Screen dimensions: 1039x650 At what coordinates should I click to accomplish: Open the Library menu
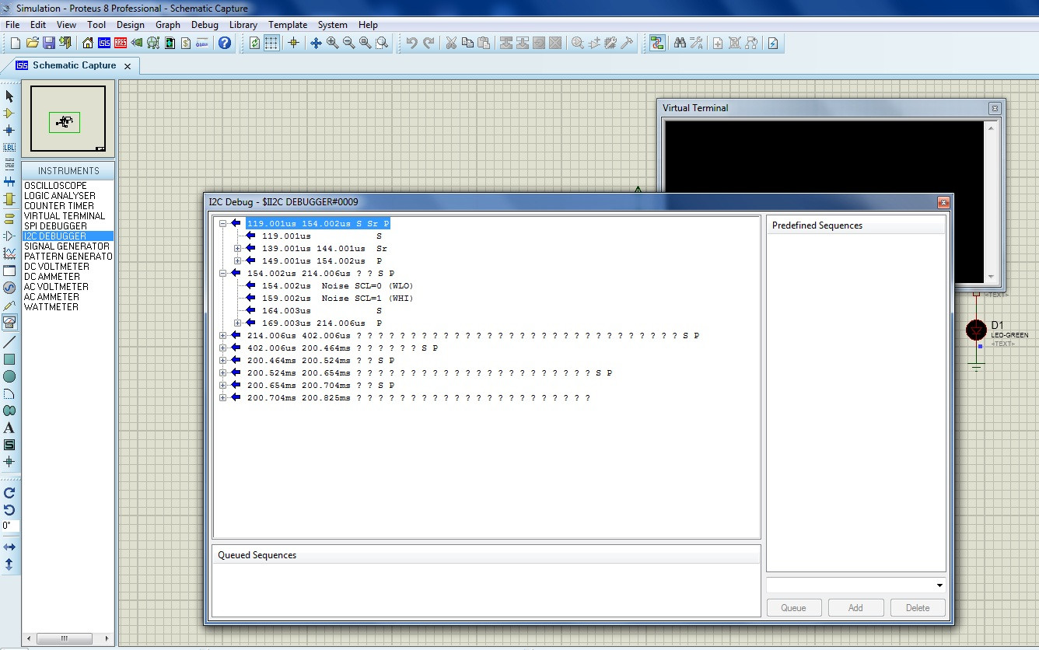click(x=243, y=25)
